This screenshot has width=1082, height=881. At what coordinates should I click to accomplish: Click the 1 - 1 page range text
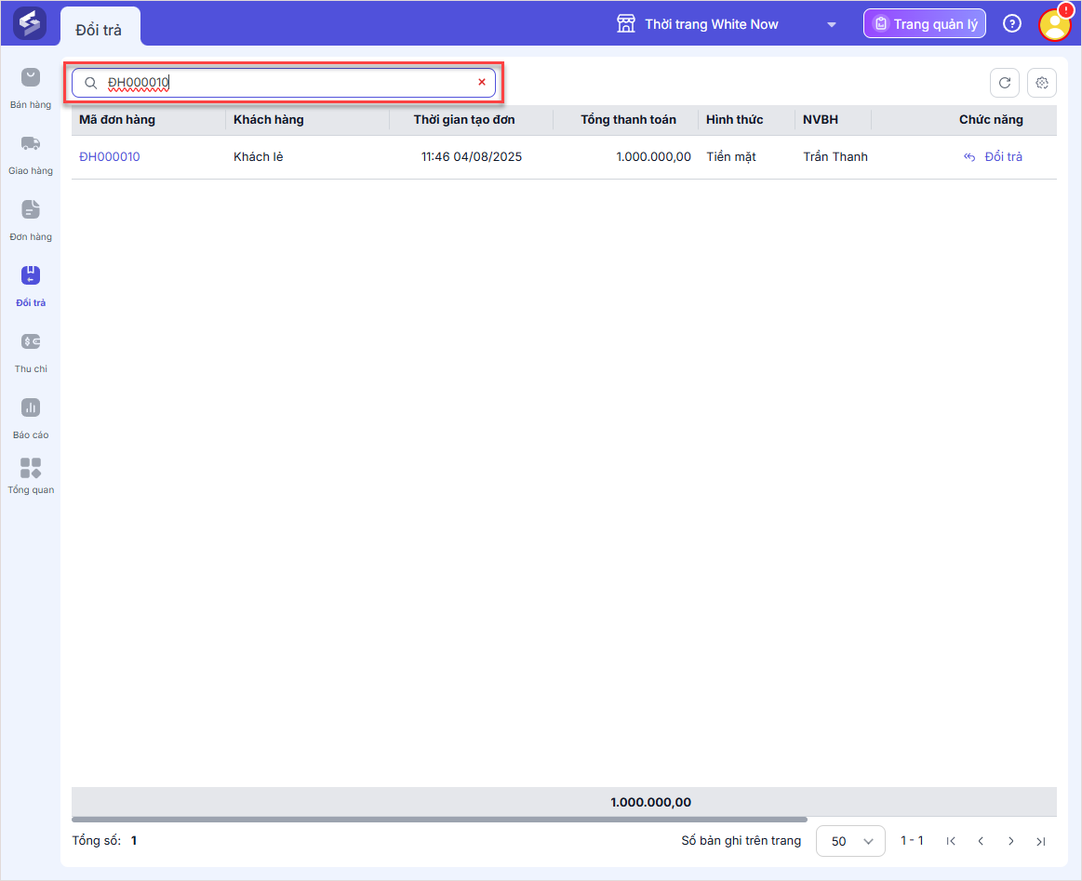(x=912, y=840)
